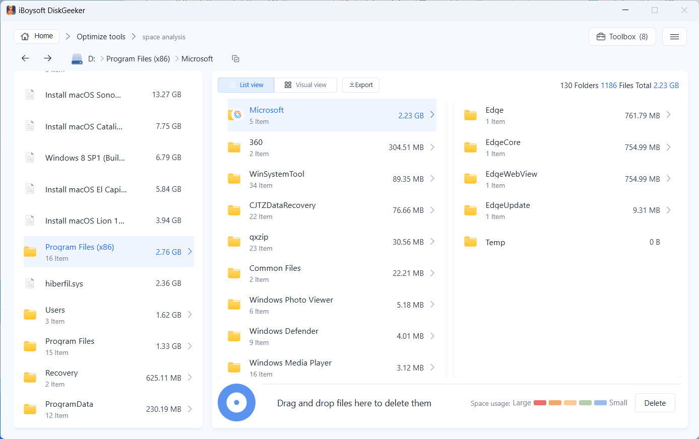Click the hiberfil.sys file icon
The image size is (699, 439).
(x=30, y=283)
